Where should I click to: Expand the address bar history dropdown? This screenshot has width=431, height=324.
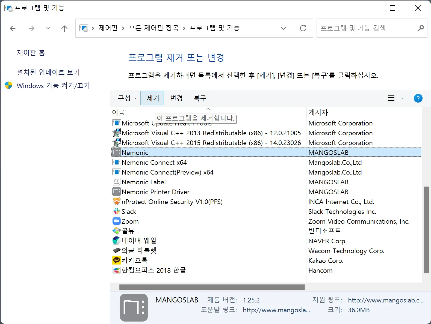pos(284,28)
